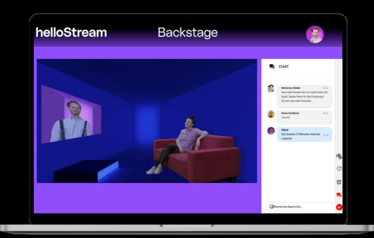The image size is (374, 238).
Task: Open Hans's chat avatar
Action: (271, 131)
